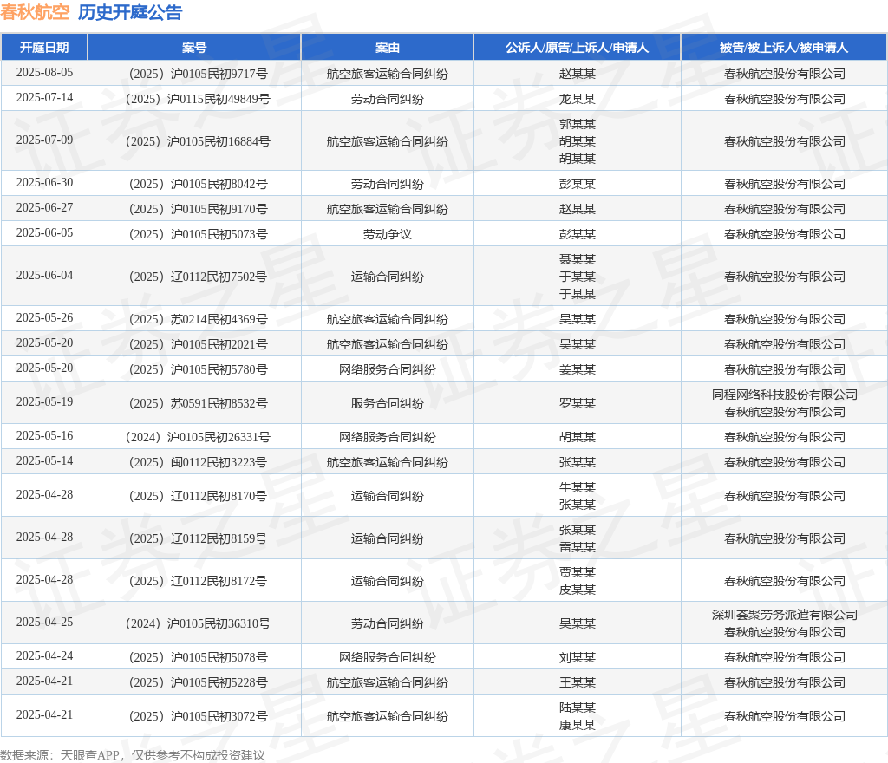888x763 pixels.
Task: Select plaintiff name 雷某某
Action: (577, 547)
